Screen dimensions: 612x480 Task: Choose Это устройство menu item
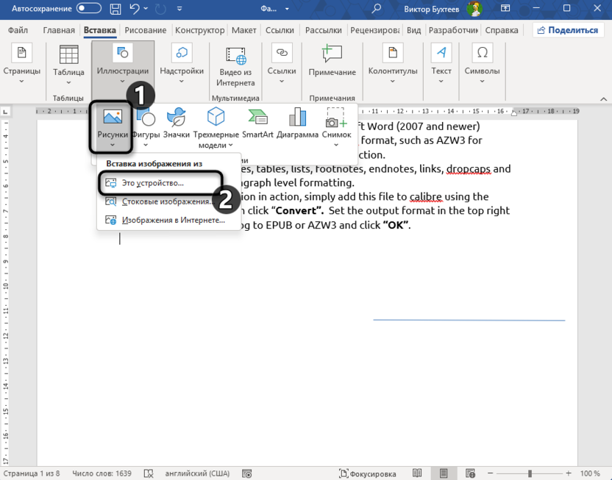point(152,183)
